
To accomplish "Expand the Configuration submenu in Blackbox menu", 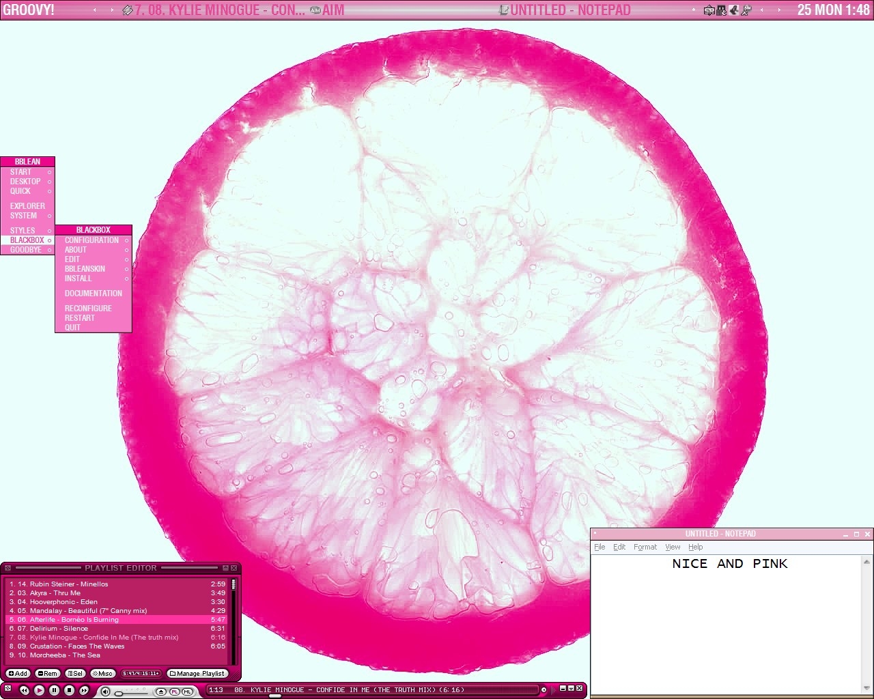I will click(x=91, y=240).
